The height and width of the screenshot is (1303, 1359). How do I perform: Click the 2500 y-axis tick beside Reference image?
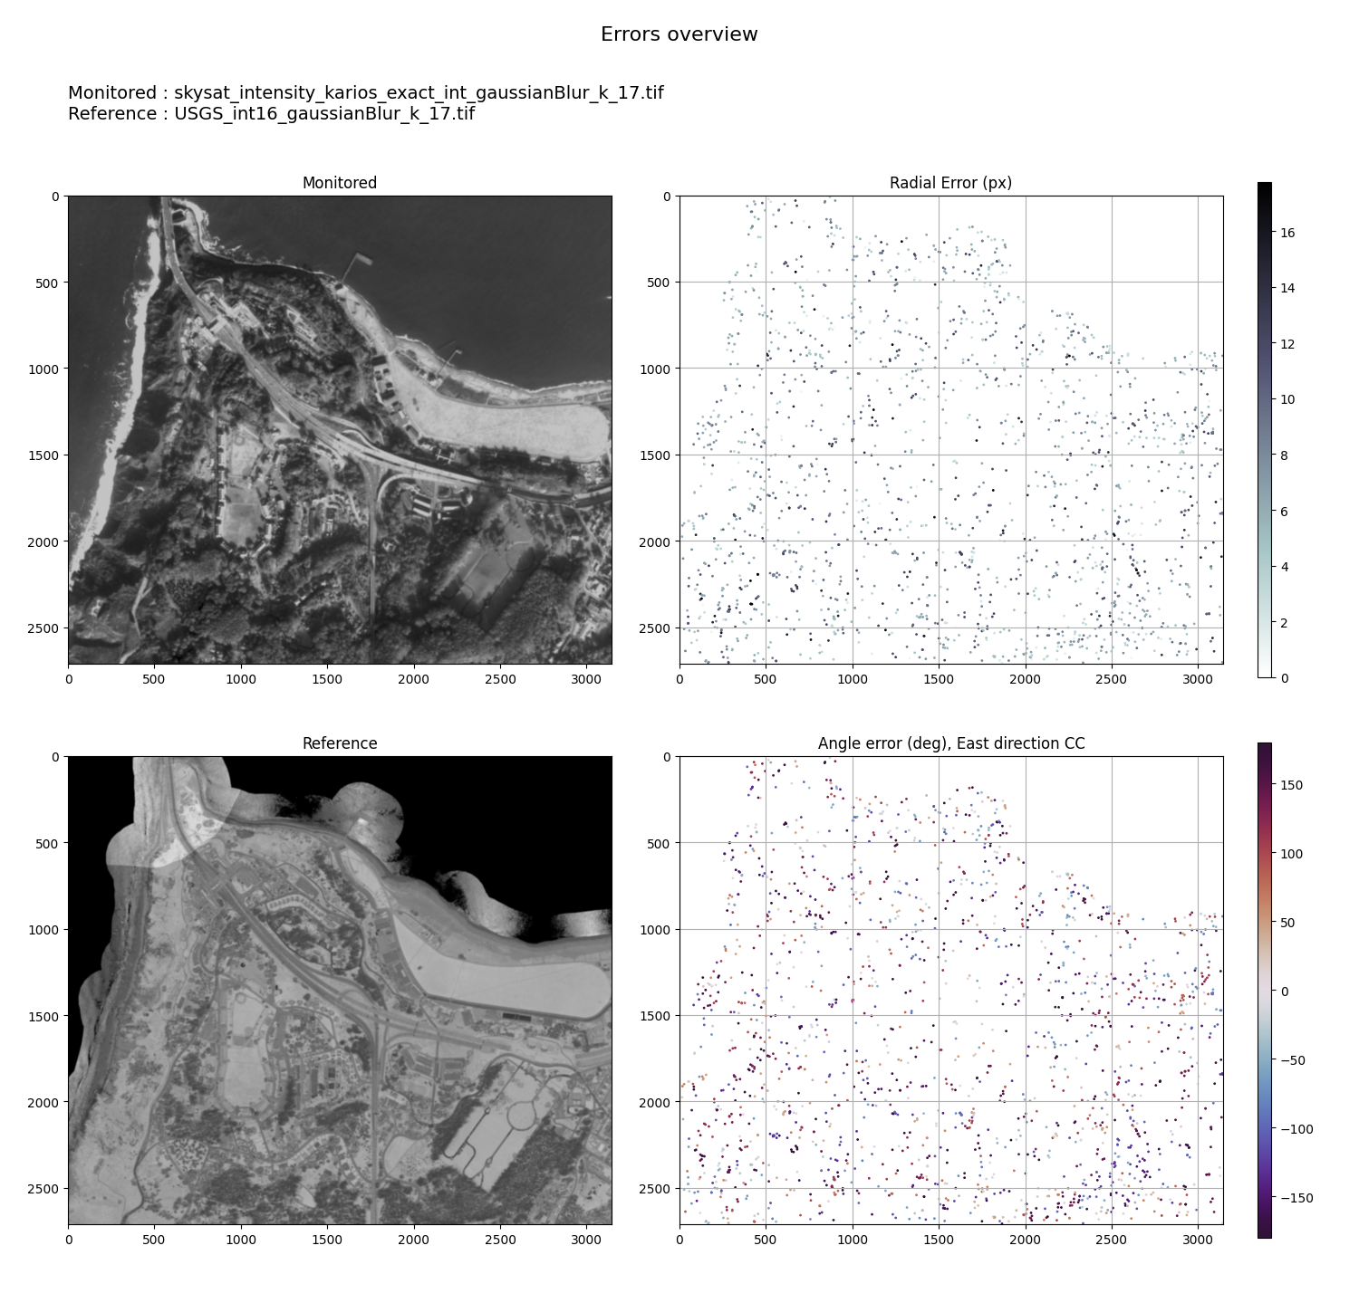pyautogui.click(x=46, y=1188)
